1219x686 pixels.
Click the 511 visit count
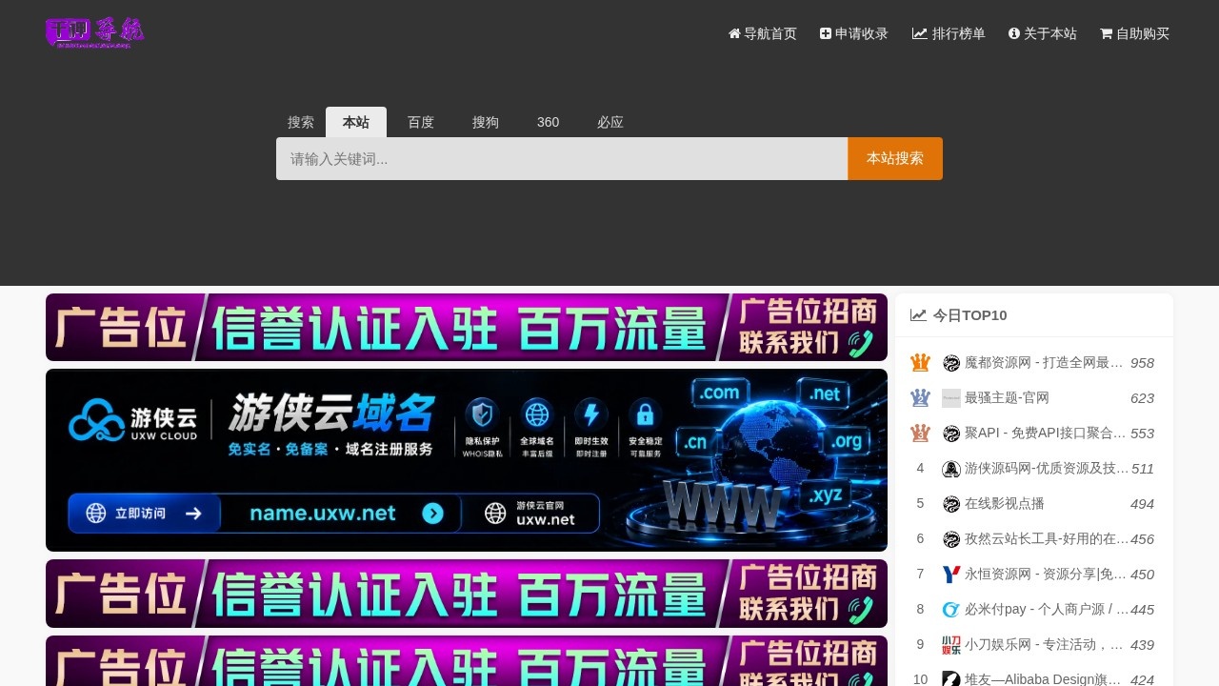1142,469
